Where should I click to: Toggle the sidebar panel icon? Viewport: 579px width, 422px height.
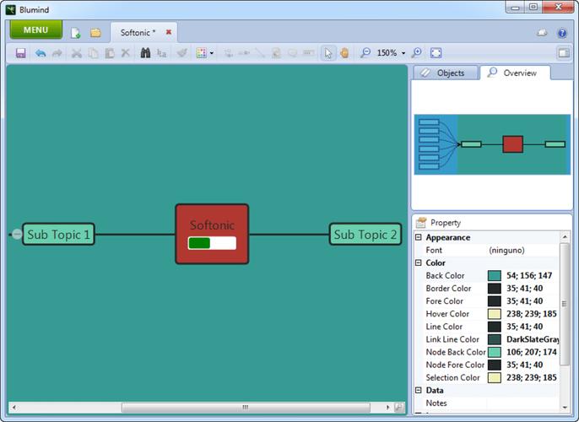pyautogui.click(x=564, y=53)
